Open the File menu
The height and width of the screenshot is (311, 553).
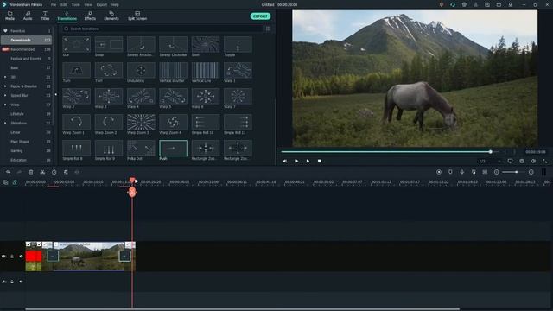(54, 5)
